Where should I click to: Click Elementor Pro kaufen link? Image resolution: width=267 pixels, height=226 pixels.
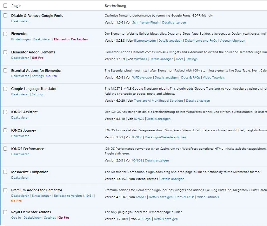[x=71, y=39]
